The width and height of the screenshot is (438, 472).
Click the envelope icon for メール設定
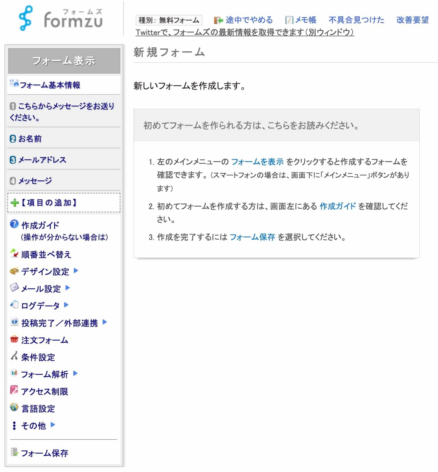coord(14,287)
